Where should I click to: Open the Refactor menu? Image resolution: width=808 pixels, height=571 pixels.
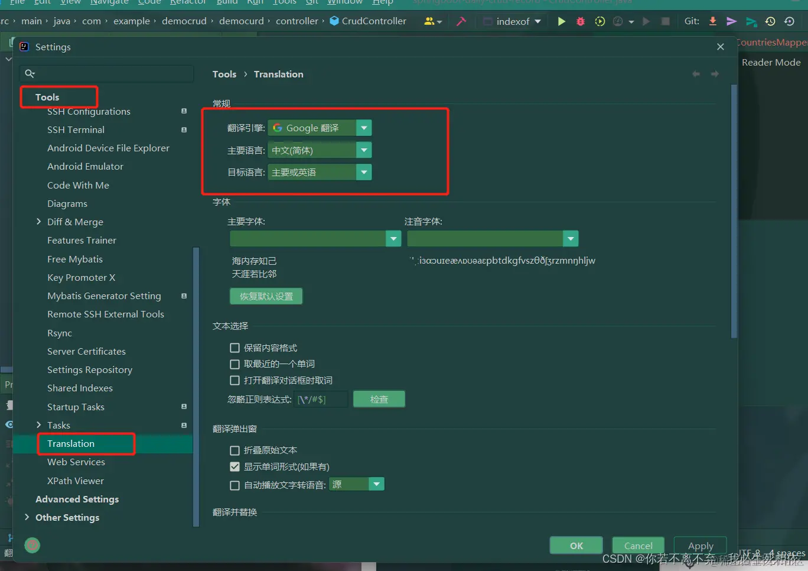[x=188, y=2]
